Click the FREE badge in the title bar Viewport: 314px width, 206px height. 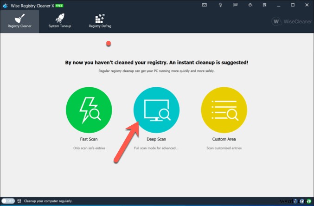[x=59, y=6]
